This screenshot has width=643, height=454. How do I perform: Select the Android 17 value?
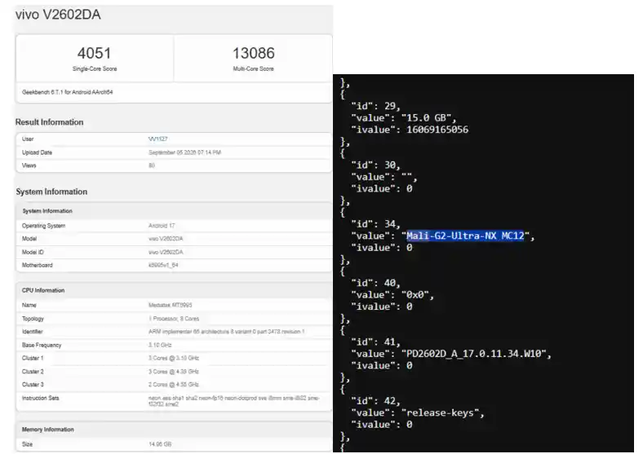162,226
